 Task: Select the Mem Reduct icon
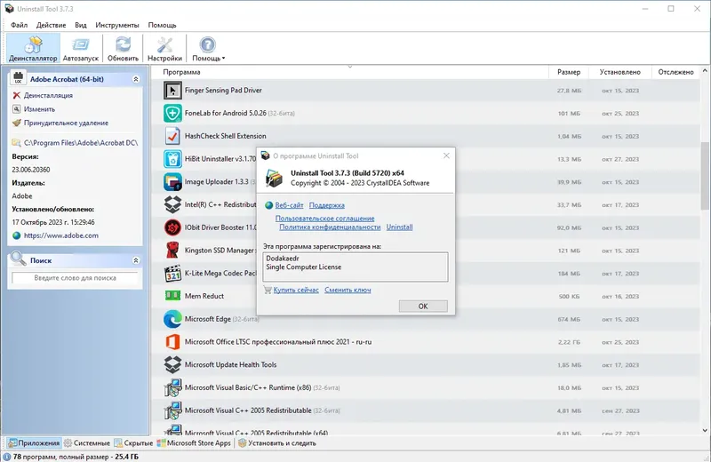172,296
